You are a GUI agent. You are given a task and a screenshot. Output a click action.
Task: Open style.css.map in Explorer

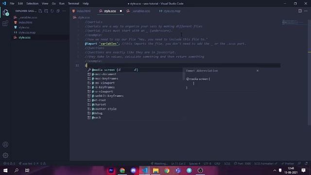[x=27, y=33]
